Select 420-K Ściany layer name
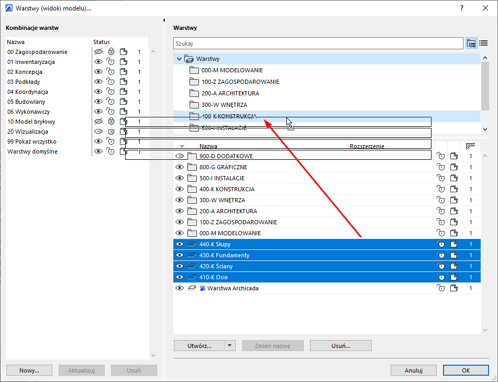Viewport: 498px width, 382px height. pos(216,266)
